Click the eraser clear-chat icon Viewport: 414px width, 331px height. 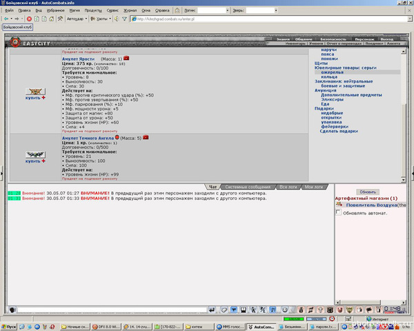tap(224, 310)
